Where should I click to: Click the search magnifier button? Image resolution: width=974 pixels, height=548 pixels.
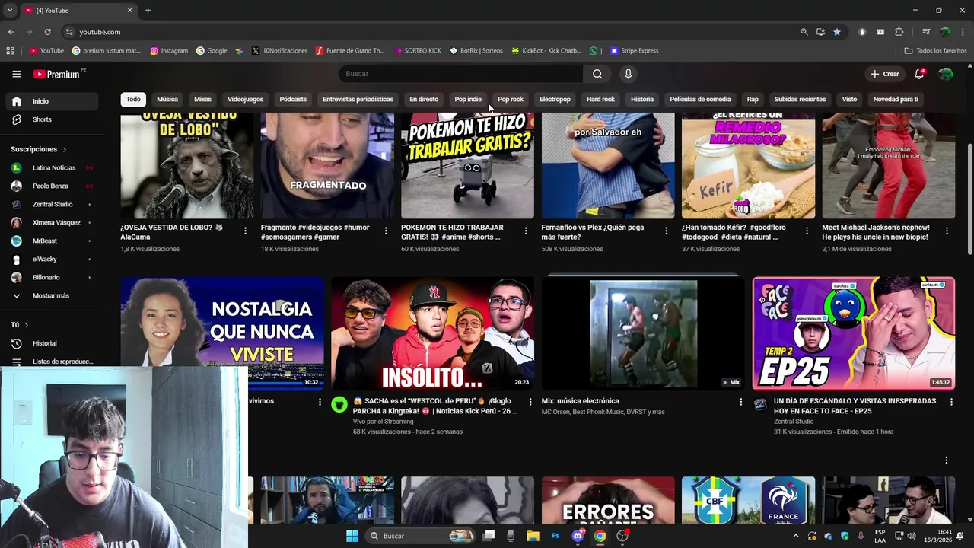pyautogui.click(x=597, y=74)
